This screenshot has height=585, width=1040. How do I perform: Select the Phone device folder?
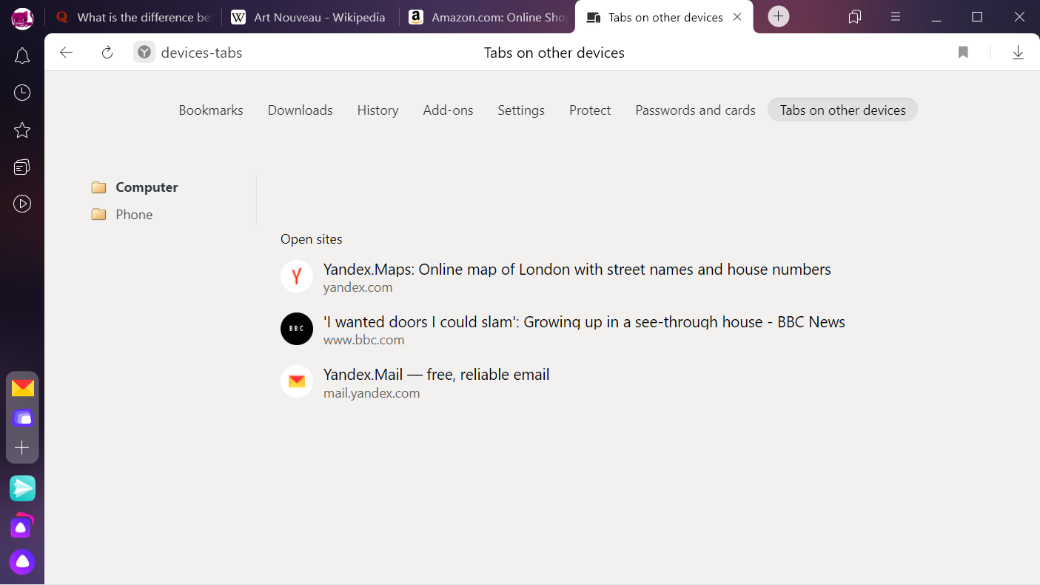[x=122, y=215]
